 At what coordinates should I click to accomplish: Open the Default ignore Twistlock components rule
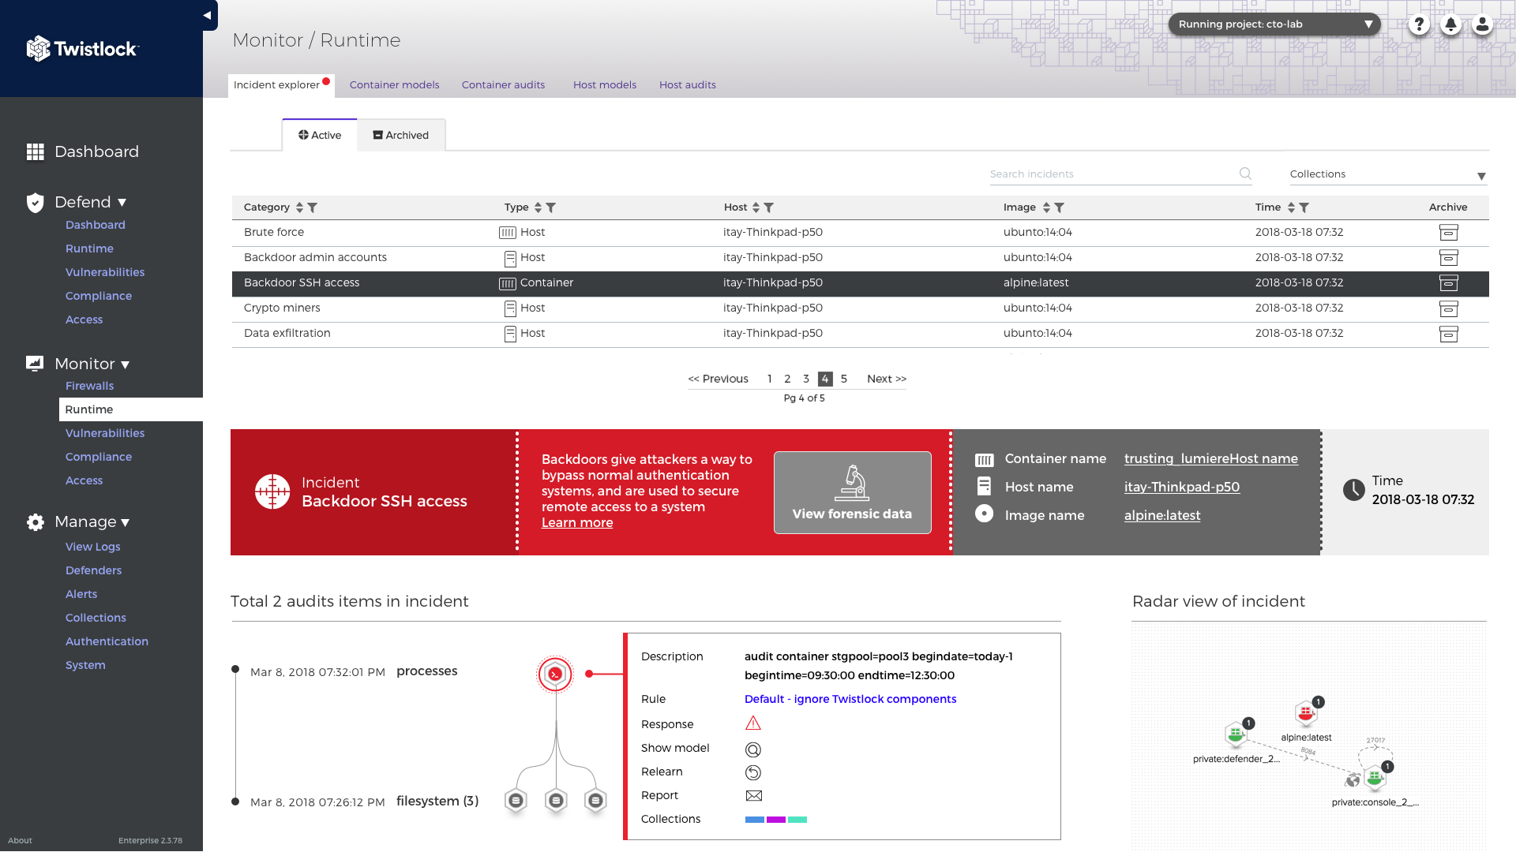[x=850, y=699]
